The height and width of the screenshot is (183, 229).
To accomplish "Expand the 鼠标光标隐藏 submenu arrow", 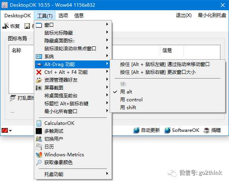I will tap(107, 32).
